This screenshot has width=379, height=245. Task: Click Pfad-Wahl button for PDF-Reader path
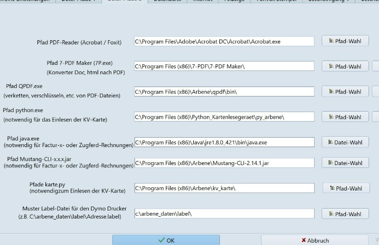point(345,41)
